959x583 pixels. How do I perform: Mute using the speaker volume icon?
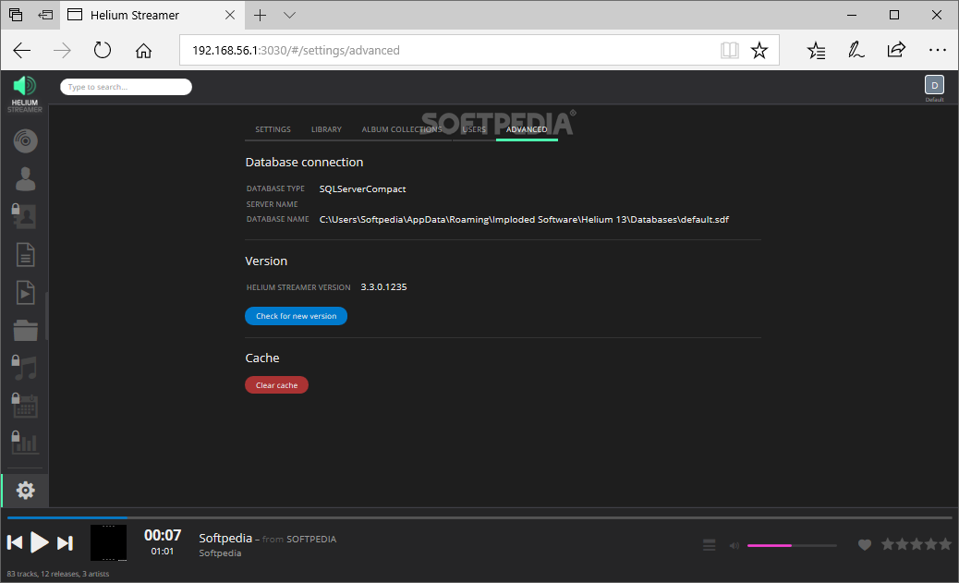[734, 546]
